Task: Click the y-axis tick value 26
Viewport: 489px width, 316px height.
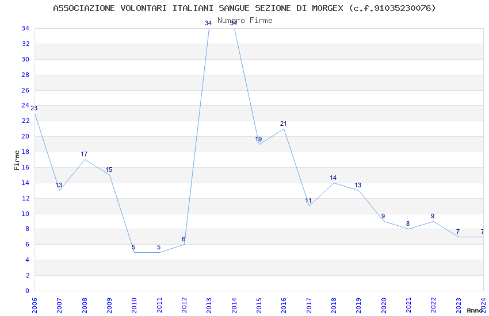Action: pos(25,90)
